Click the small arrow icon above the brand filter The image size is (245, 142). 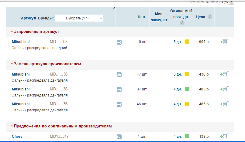point(114,8)
